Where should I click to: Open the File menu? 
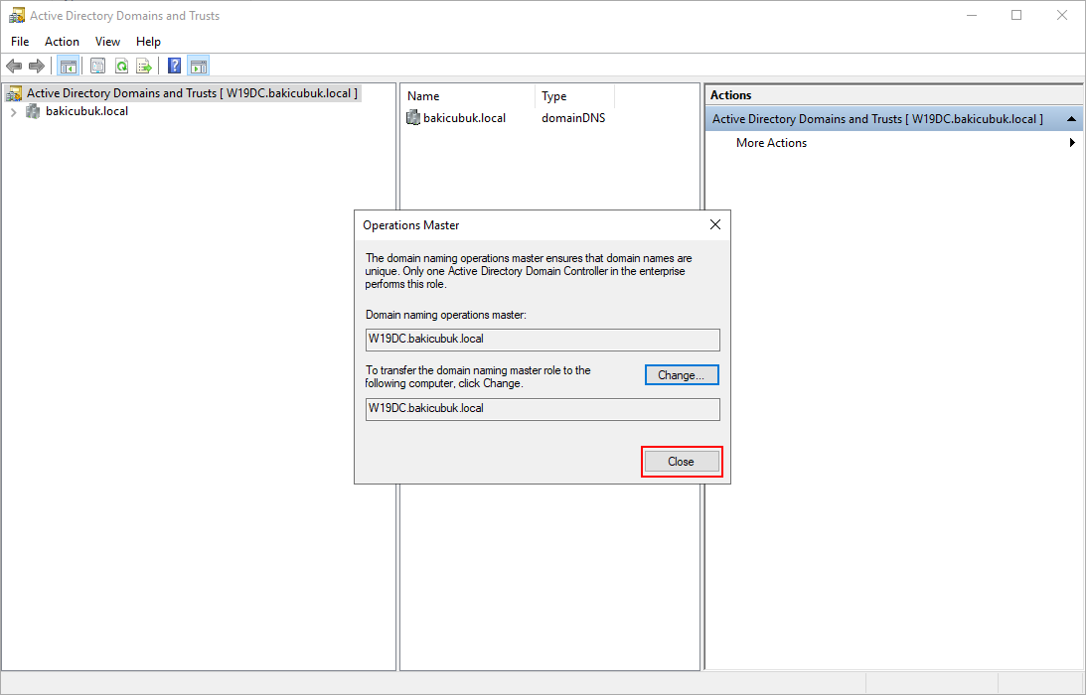click(x=20, y=42)
